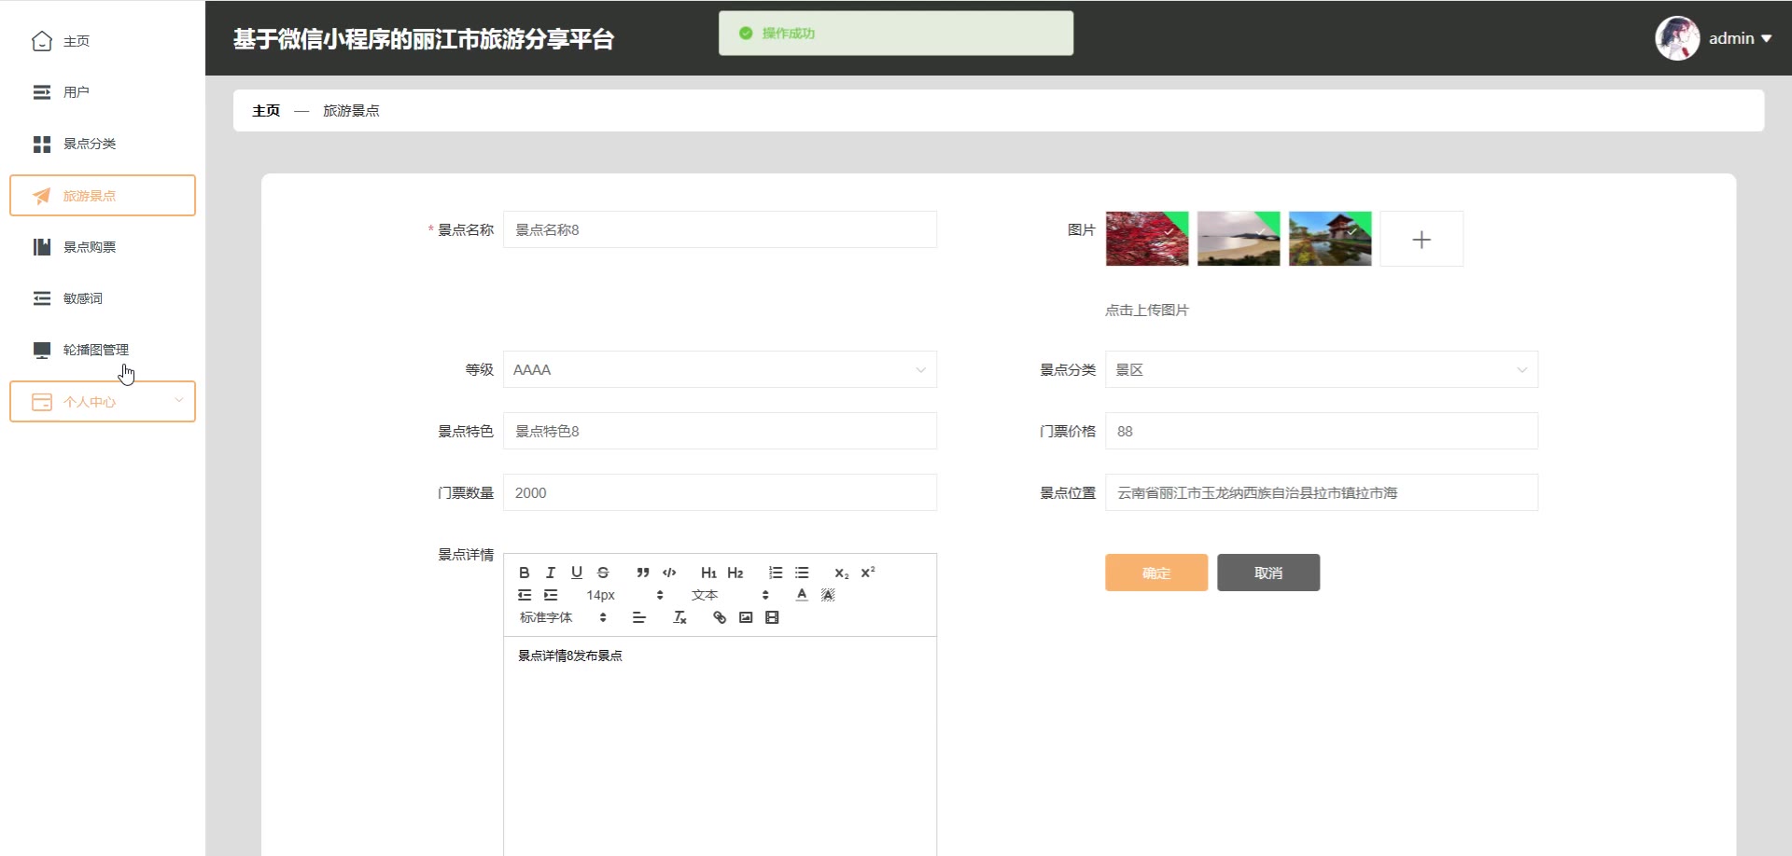Select the red maple leaves thumbnail
This screenshot has width=1792, height=856.
(1147, 239)
